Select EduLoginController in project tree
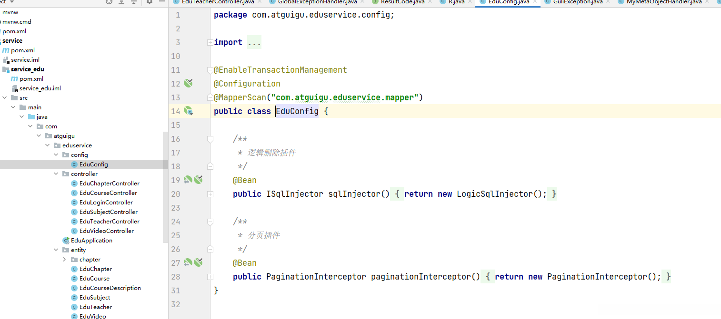721x319 pixels. tap(106, 203)
